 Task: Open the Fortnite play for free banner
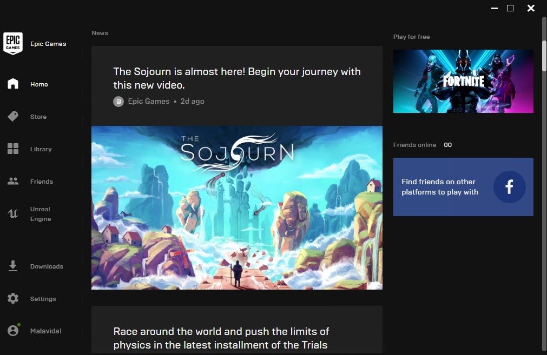click(463, 81)
